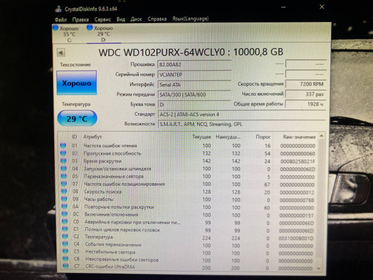Select row Частота ошибок чтения
The image size is (373, 280).
(188, 145)
